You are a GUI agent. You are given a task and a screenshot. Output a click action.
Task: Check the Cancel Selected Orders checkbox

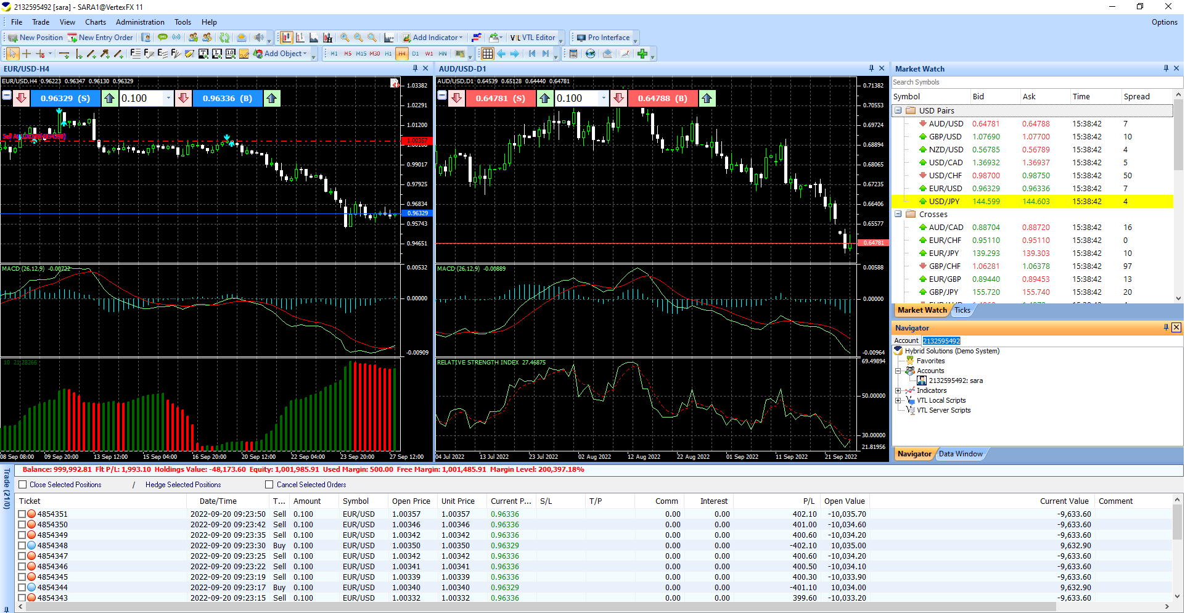tap(269, 485)
